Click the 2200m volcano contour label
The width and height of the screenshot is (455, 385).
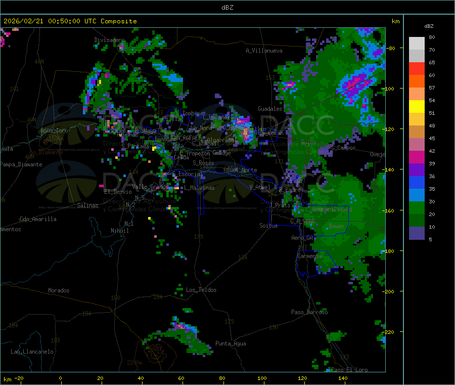(134, 363)
